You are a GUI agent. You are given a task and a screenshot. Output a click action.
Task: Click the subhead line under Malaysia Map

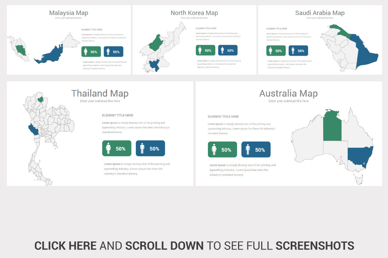tap(69, 18)
